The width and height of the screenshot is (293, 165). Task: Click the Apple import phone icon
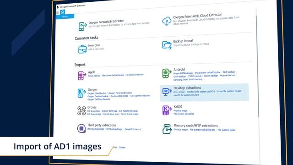pos(82,76)
